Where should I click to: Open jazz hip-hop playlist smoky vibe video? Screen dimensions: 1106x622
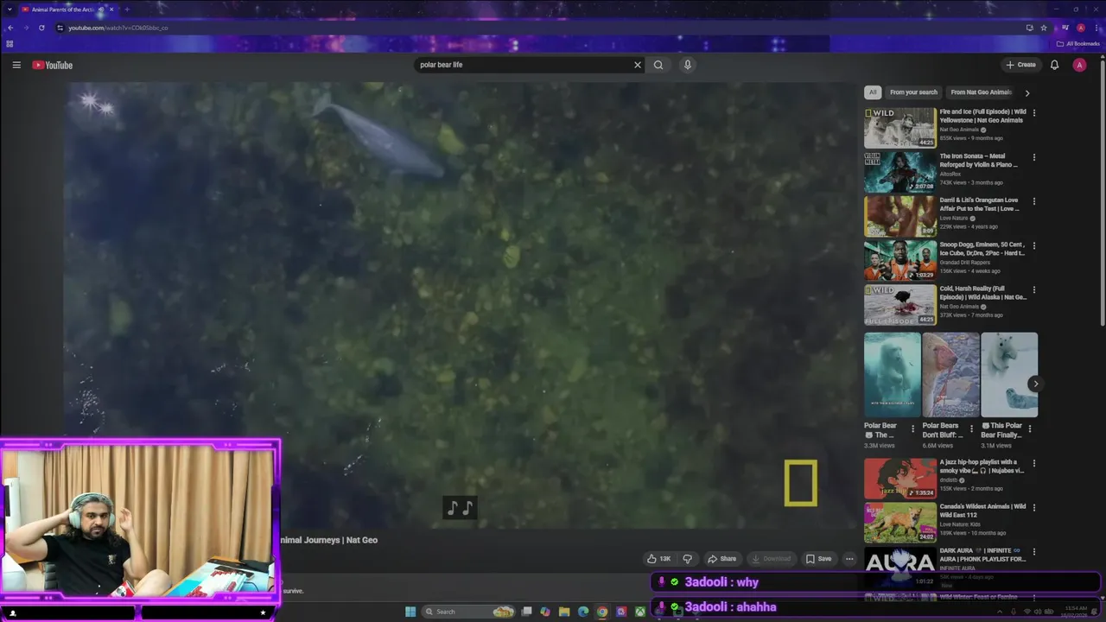[x=899, y=478]
